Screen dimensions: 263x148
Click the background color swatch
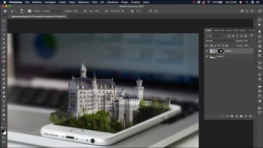(5, 133)
